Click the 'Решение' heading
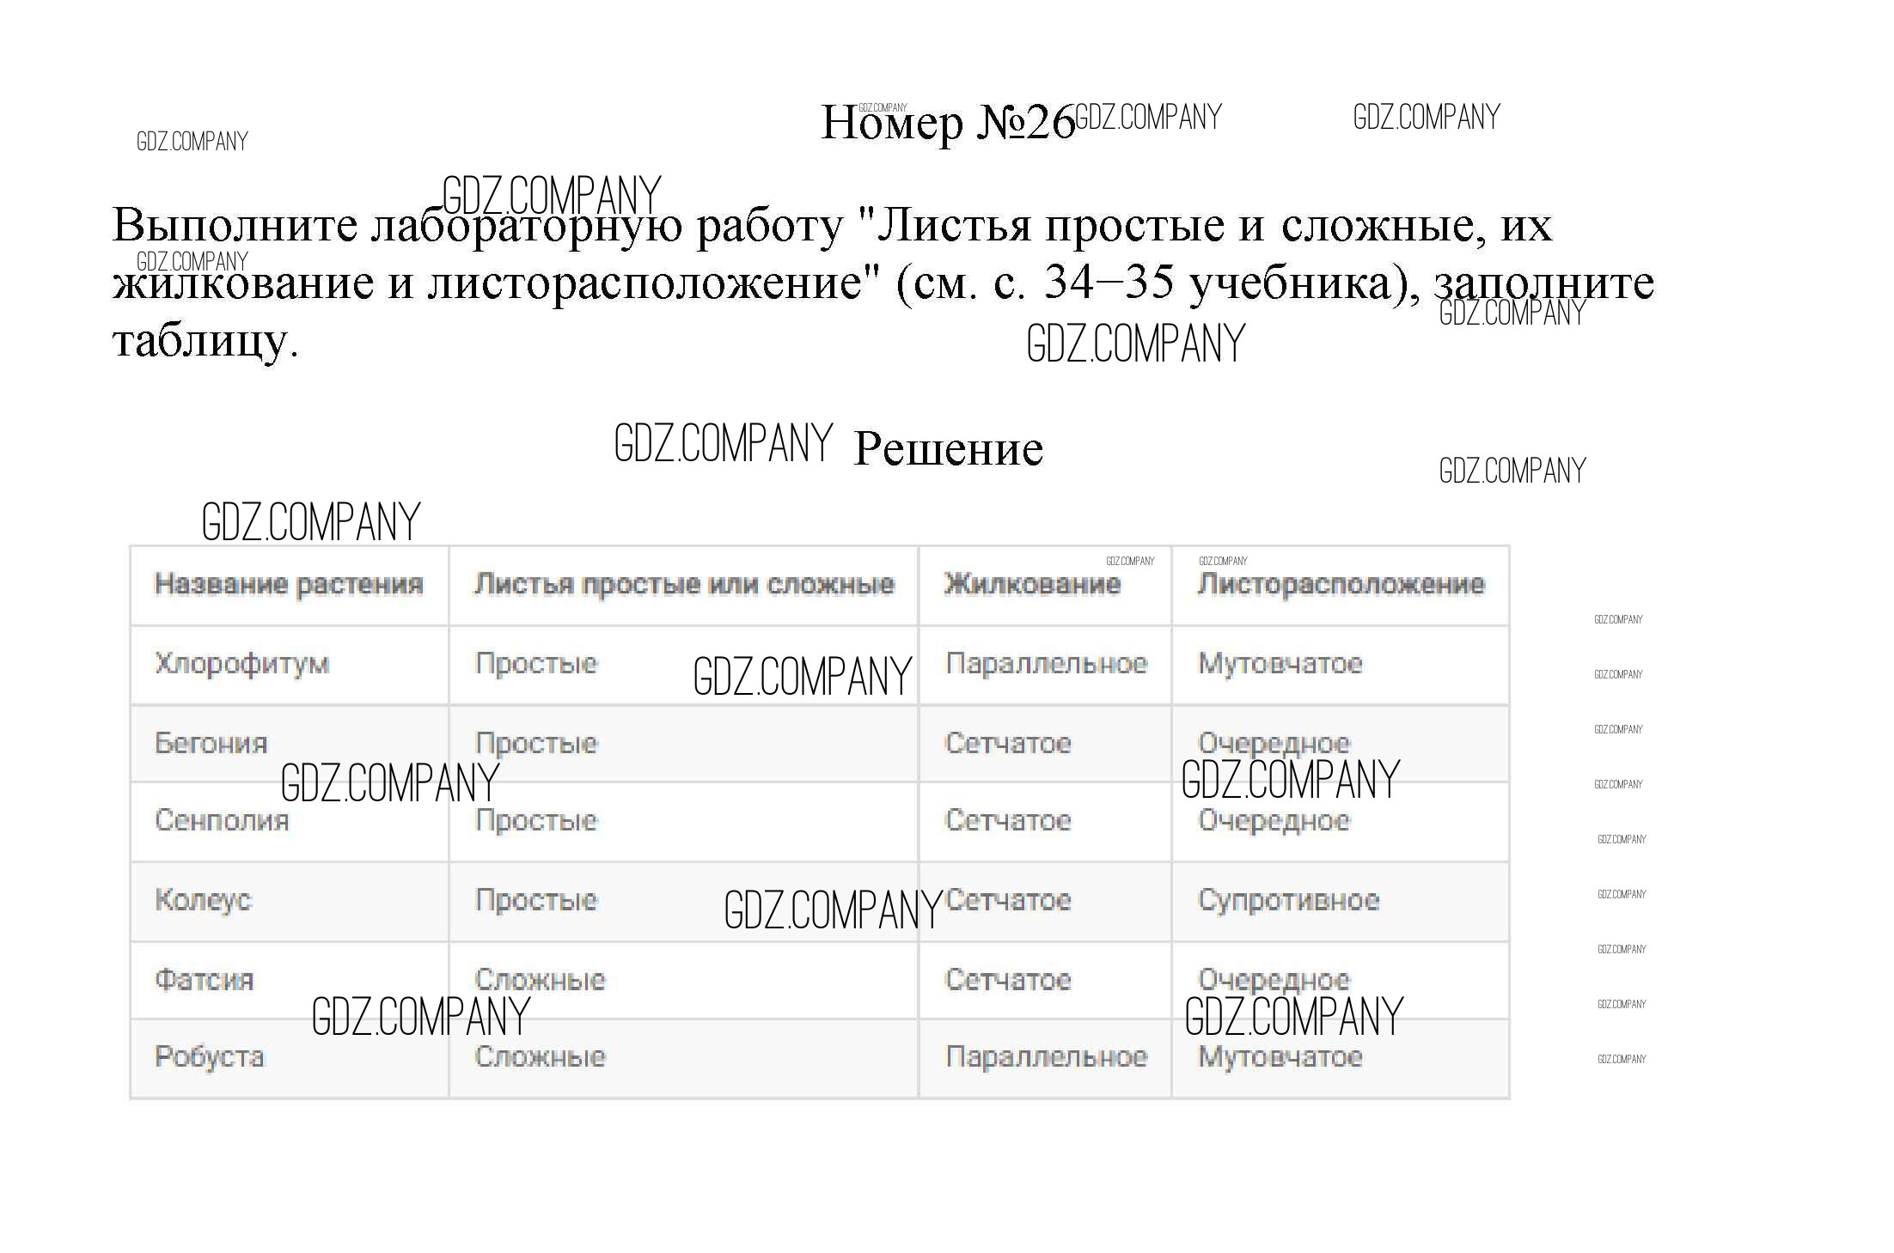 (948, 449)
